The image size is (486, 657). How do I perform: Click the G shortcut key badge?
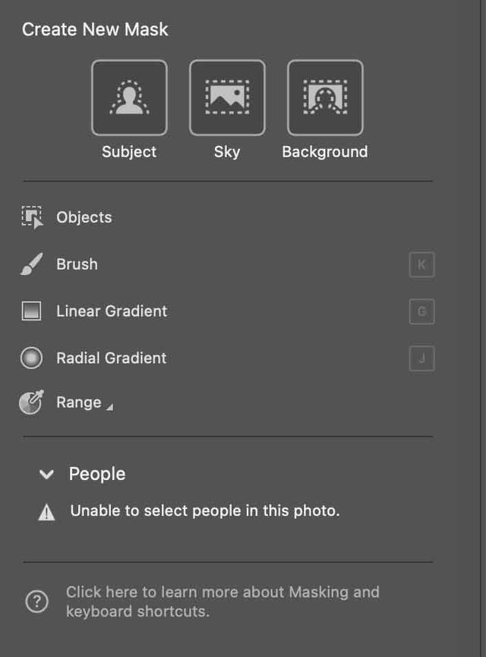[421, 311]
